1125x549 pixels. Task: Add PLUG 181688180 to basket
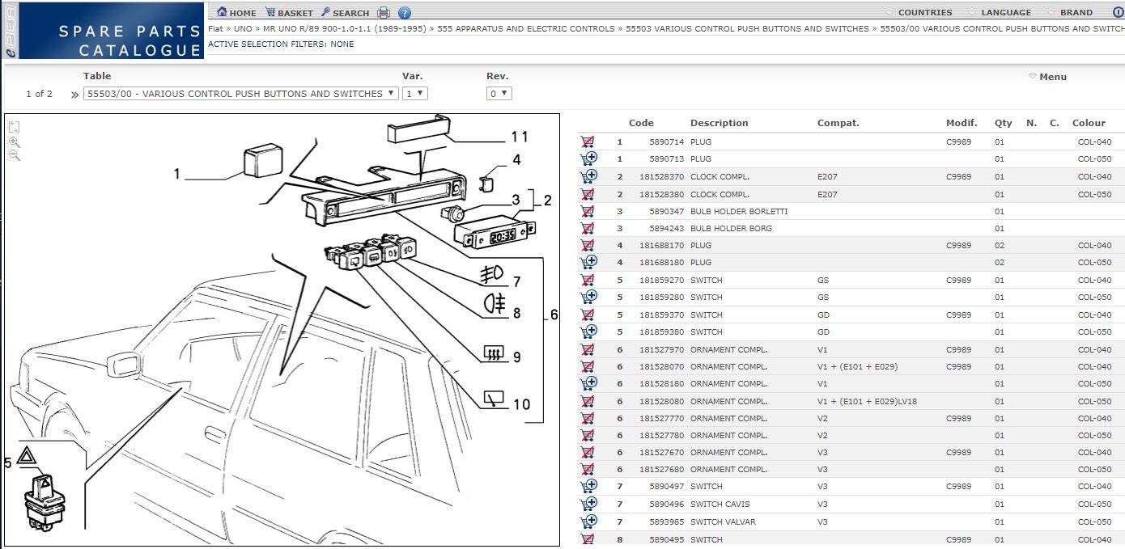coord(588,262)
